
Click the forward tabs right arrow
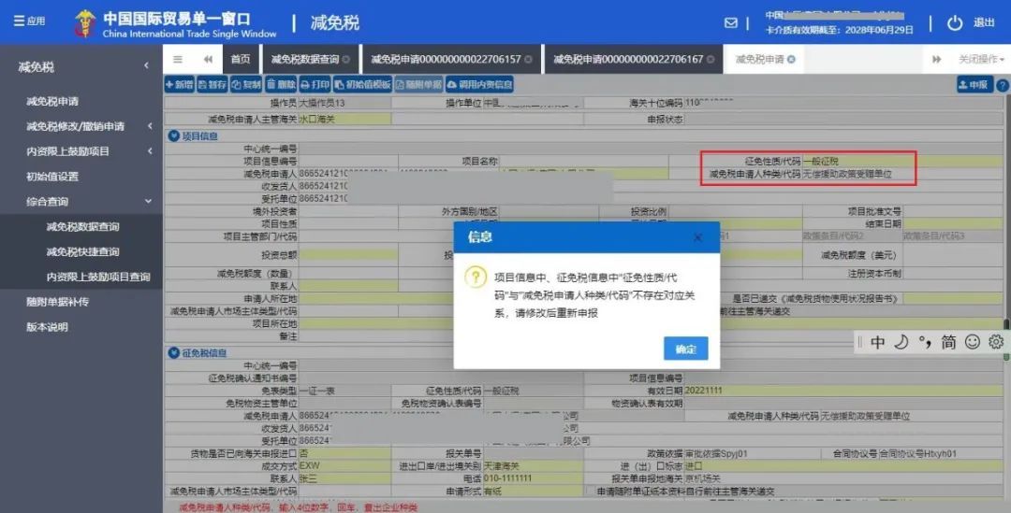pos(936,59)
